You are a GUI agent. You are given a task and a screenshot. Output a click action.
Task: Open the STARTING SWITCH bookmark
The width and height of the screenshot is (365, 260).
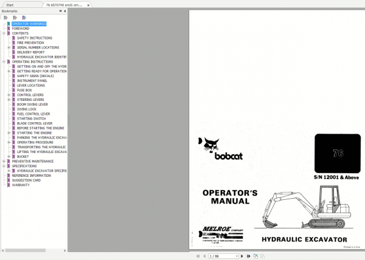(x=32, y=118)
